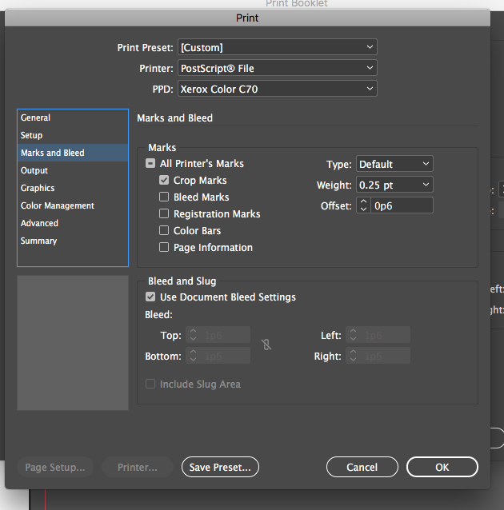The height and width of the screenshot is (510, 504).
Task: Click the Bottom bleed field
Action: [x=225, y=356]
